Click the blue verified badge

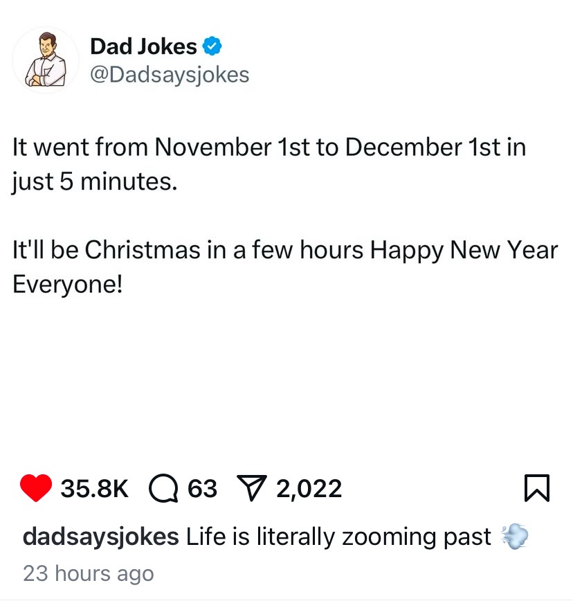coord(212,47)
